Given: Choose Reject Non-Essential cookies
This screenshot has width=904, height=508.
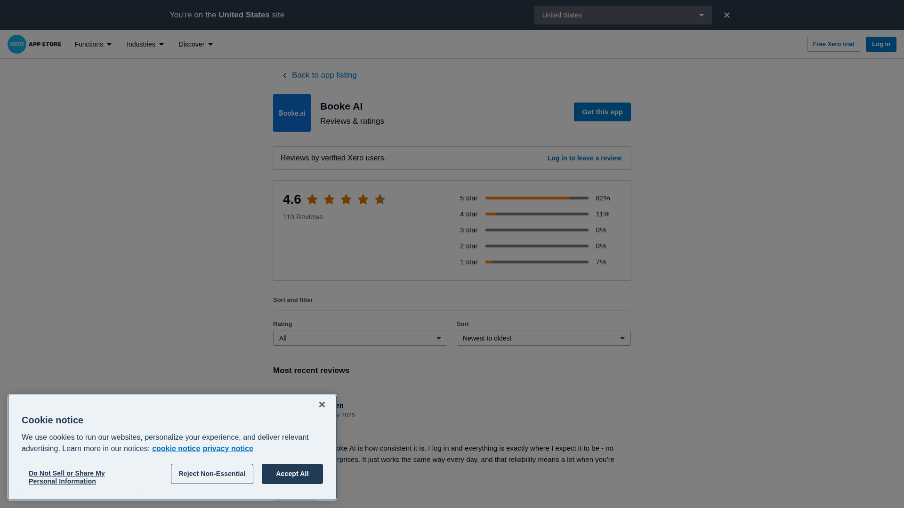Looking at the screenshot, I should (212, 474).
